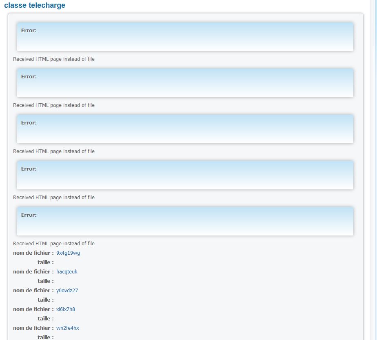Click the 'taille' label below 9x4g19wg
This screenshot has height=340, width=377.
pyautogui.click(x=45, y=262)
